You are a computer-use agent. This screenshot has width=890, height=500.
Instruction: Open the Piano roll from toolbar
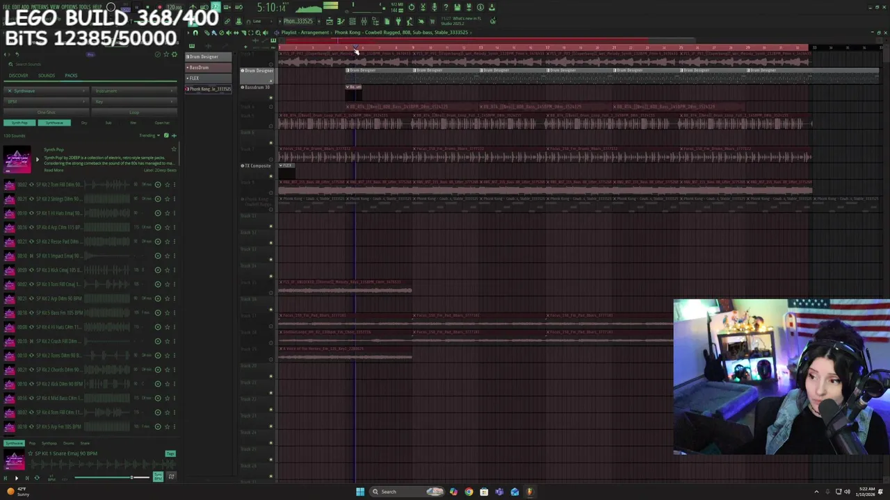coord(341,22)
